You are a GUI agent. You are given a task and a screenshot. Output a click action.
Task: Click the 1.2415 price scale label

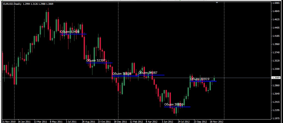[277, 102]
